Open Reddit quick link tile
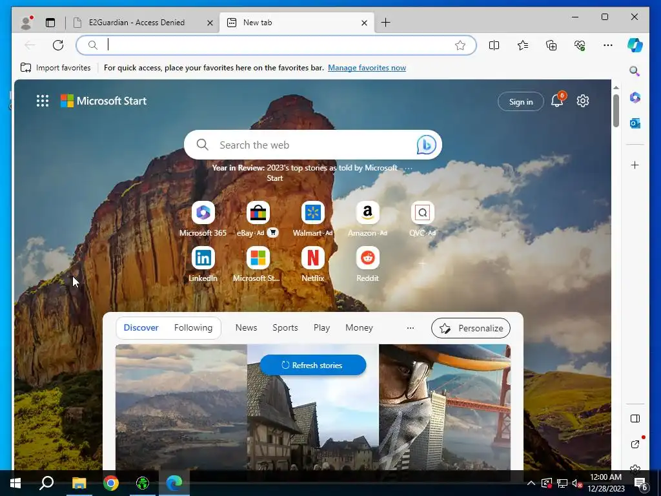The height and width of the screenshot is (496, 661). (367, 264)
